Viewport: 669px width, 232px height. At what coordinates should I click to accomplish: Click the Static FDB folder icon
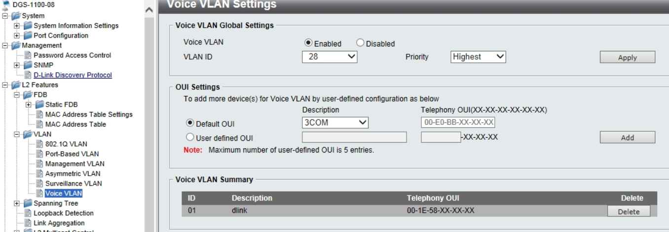pyautogui.click(x=38, y=105)
